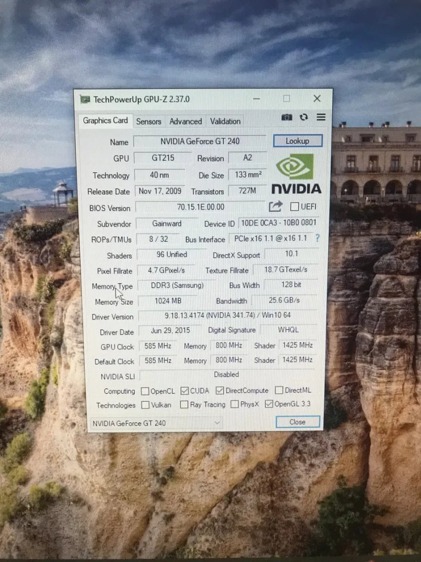Click the Driver Version value 9.18.13.4174
This screenshot has height=562, width=421.
coord(228,315)
